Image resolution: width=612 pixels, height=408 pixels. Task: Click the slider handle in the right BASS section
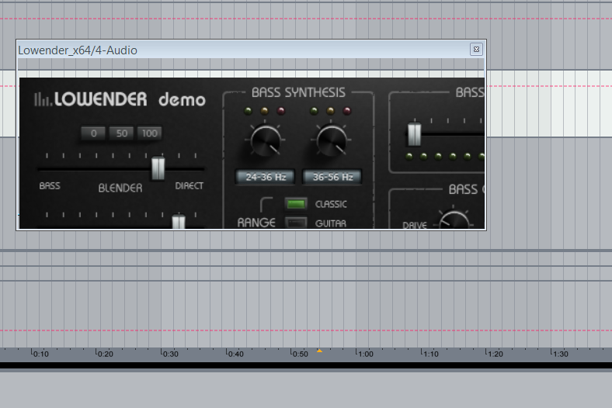[x=415, y=134]
